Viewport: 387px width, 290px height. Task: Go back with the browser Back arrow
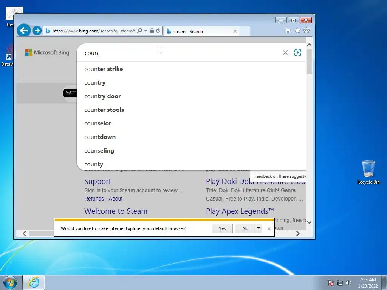[x=24, y=31]
